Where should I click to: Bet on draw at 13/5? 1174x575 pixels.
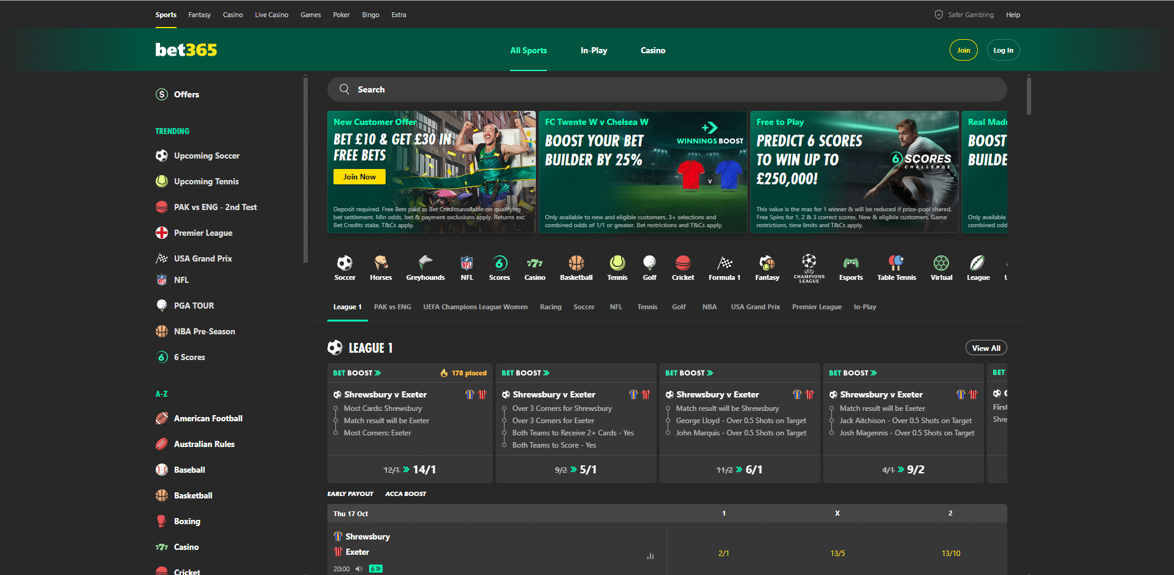coord(837,553)
